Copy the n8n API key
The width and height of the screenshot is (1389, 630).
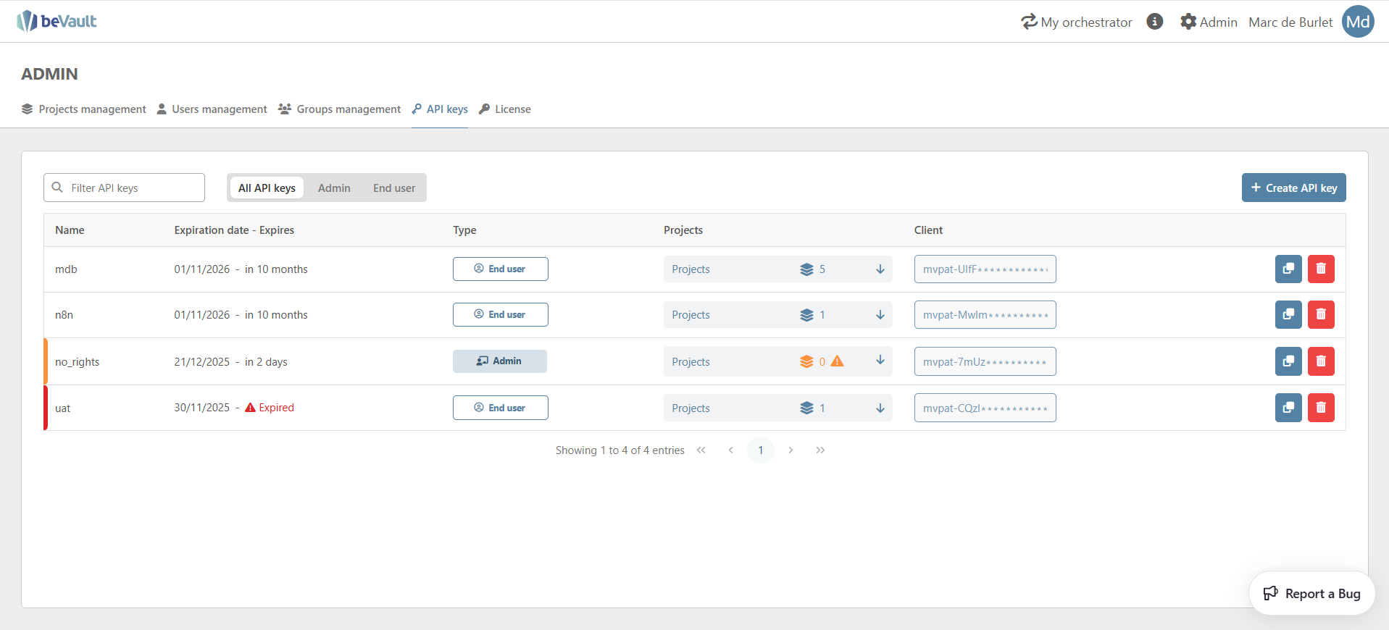[x=1288, y=314]
